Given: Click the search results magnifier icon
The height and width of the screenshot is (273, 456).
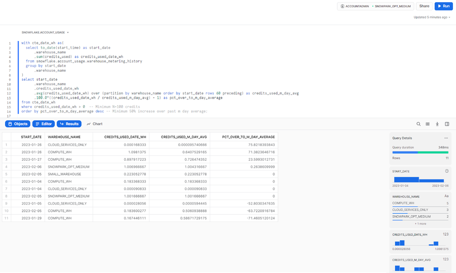Looking at the screenshot, I should (419, 124).
